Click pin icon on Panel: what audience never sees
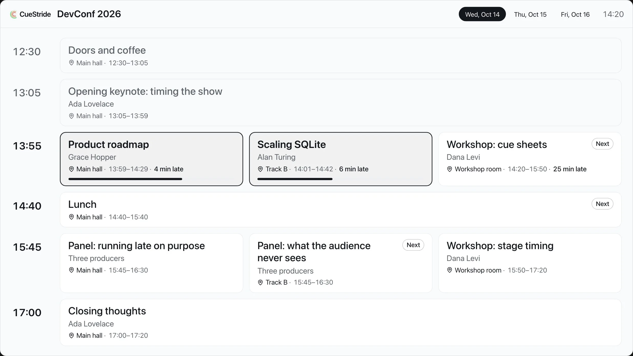 (x=260, y=282)
